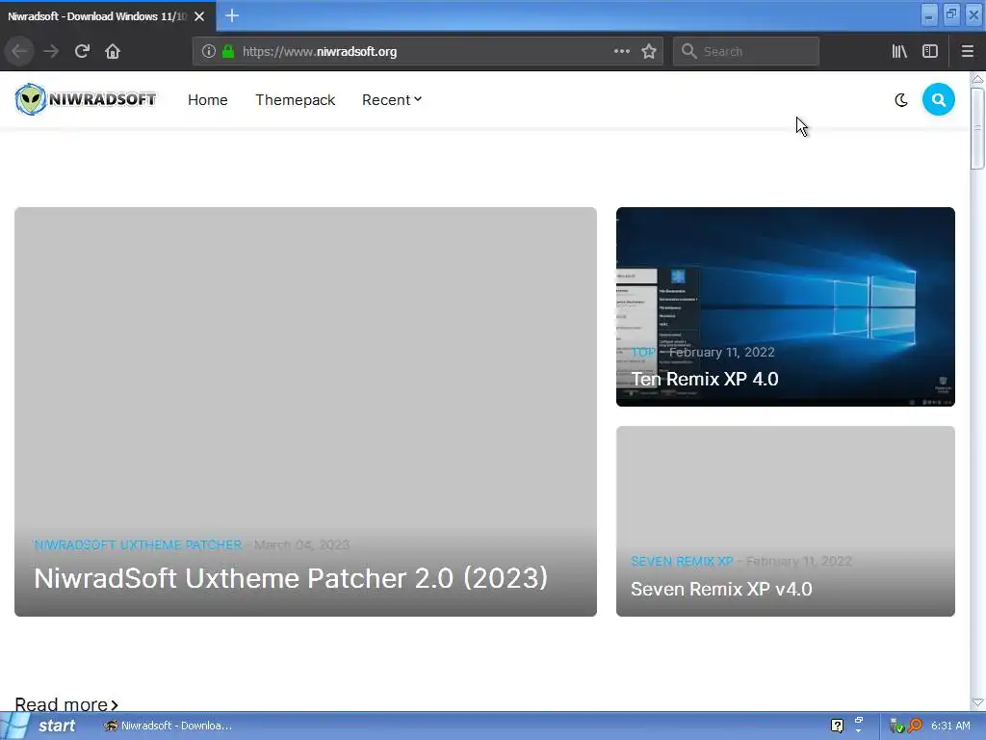This screenshot has width=986, height=740.
Task: Go forward with the browser forward arrow
Action: [x=51, y=51]
